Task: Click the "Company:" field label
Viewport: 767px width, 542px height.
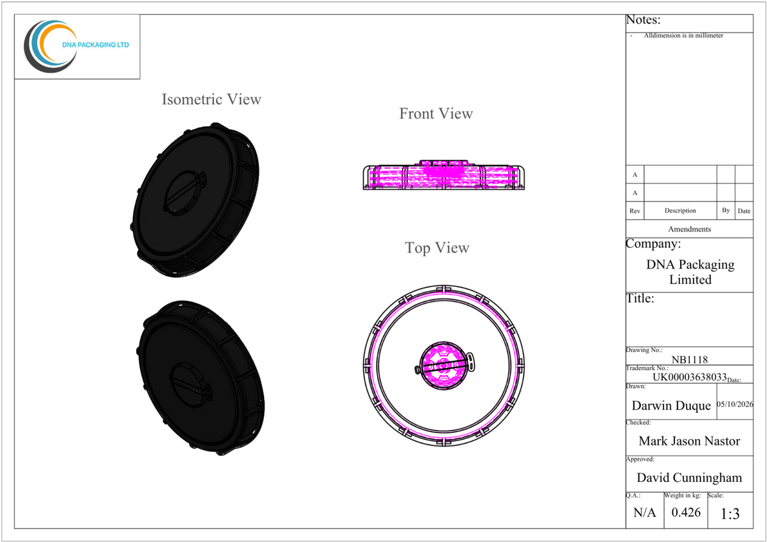Action: coord(654,244)
